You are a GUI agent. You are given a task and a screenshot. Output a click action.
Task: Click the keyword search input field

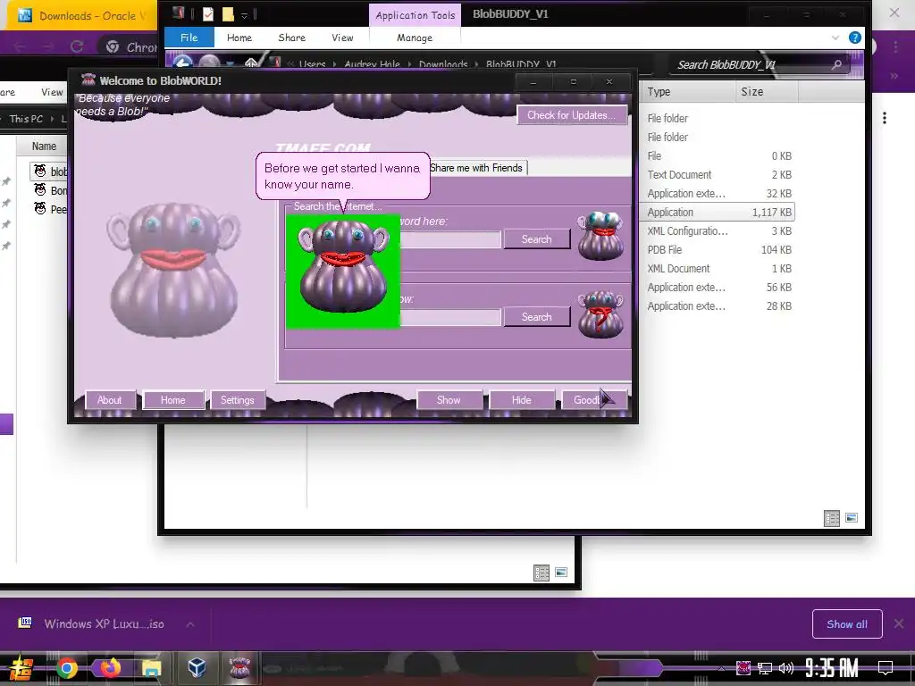point(450,239)
